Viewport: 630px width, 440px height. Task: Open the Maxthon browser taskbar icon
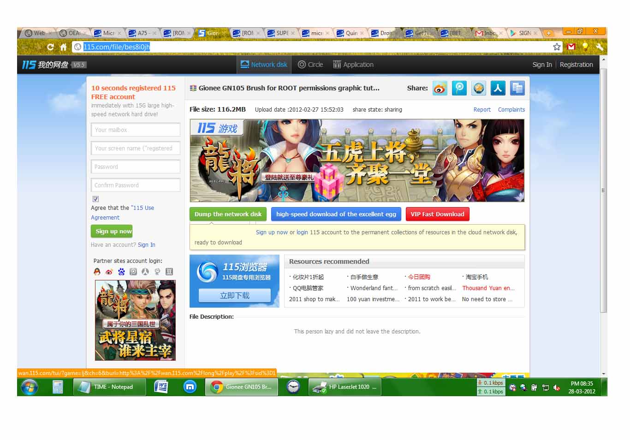[190, 387]
